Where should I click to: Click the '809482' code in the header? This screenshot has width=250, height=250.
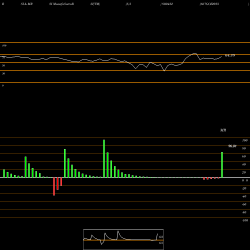tap(167, 4)
